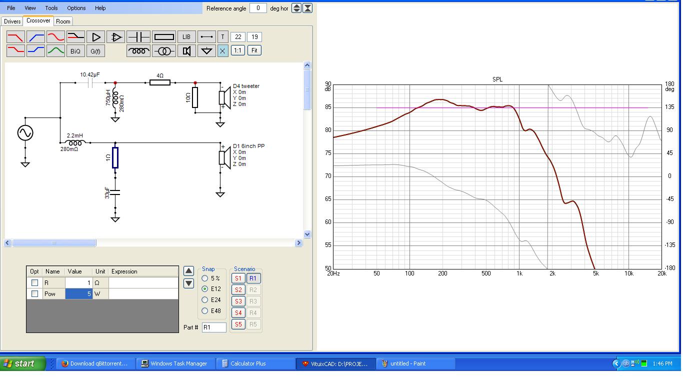Select the 33µF capacitor in schematic
Viewport: 683px width, 384px height.
point(115,192)
